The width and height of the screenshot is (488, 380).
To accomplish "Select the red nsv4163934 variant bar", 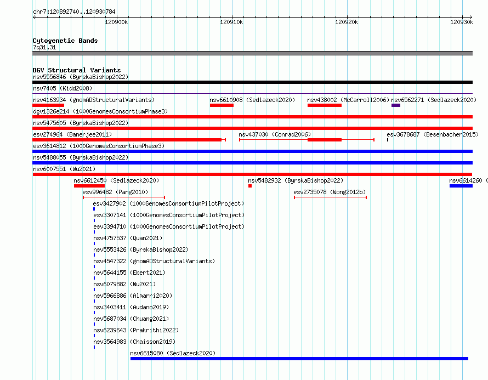I will tap(48, 105).
